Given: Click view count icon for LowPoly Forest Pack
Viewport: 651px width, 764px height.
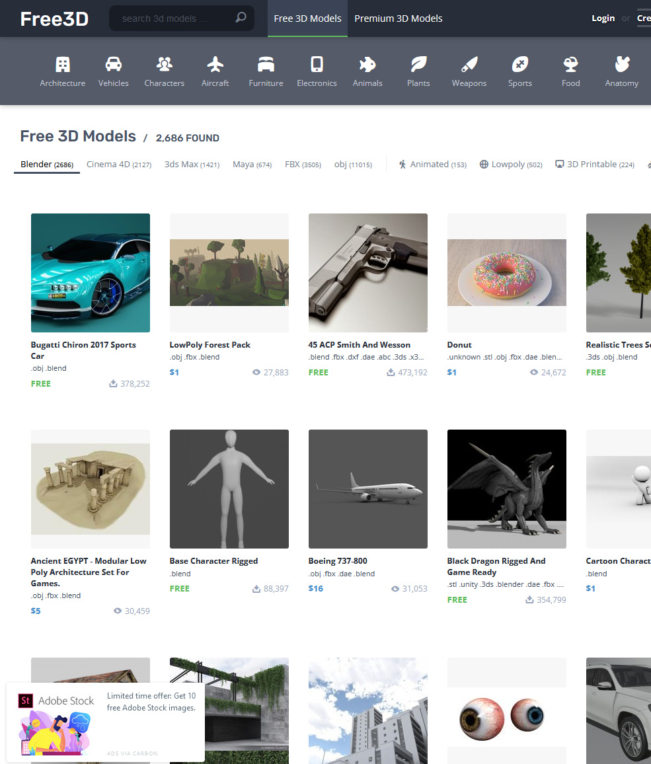Looking at the screenshot, I should pyautogui.click(x=256, y=372).
